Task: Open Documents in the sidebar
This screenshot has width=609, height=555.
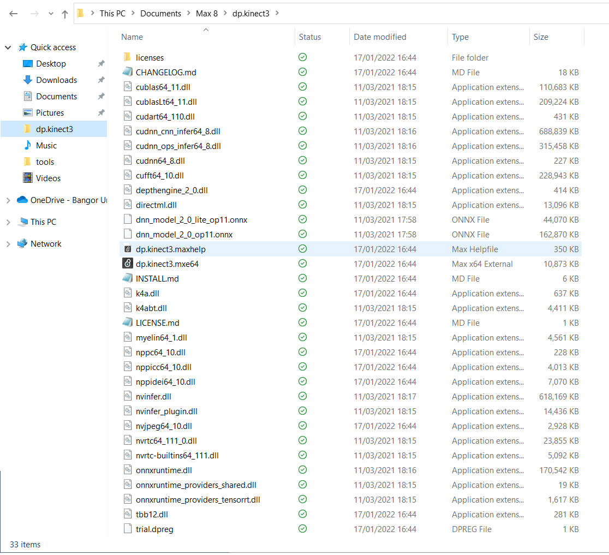Action: (x=56, y=96)
